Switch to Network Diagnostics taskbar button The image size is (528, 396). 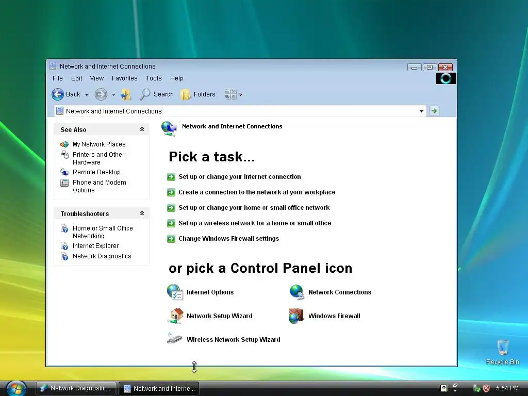click(x=76, y=388)
